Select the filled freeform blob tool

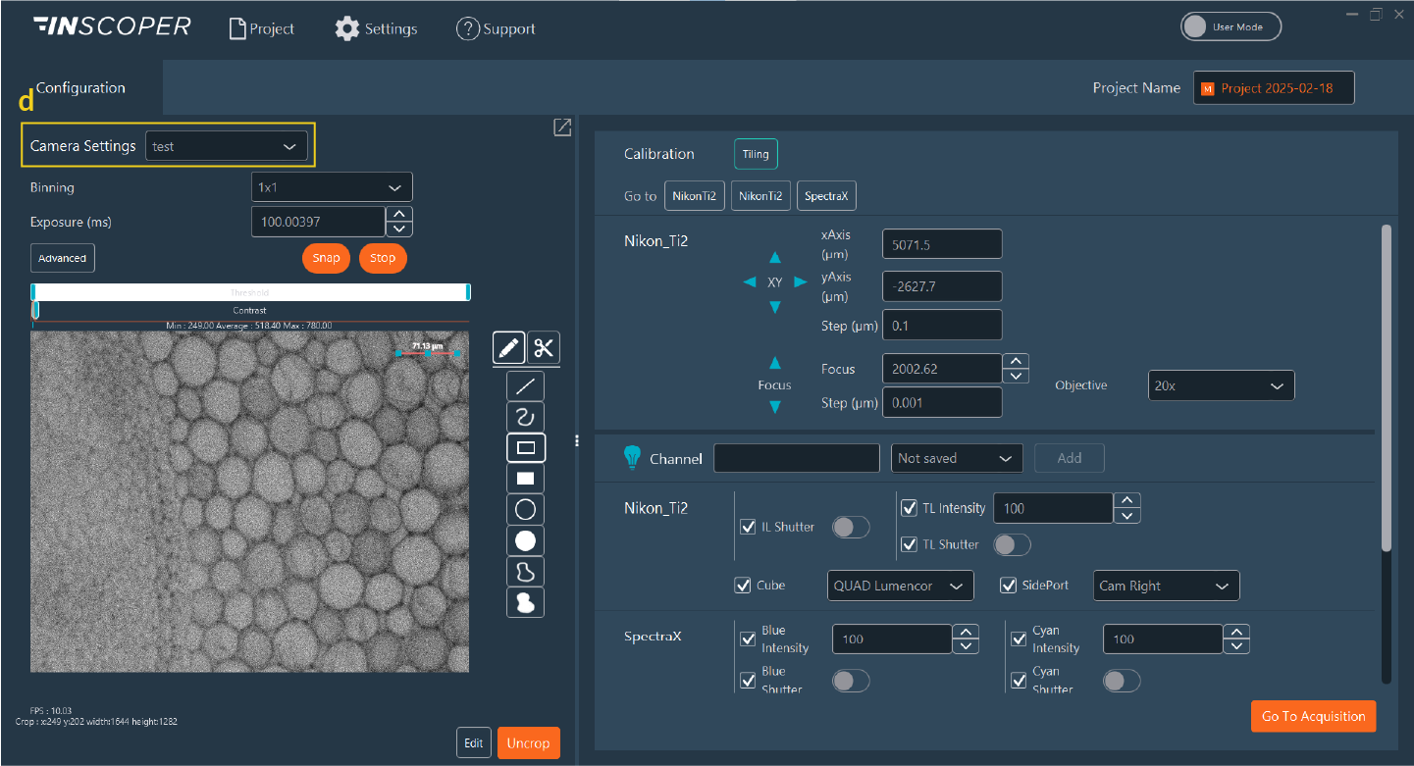click(525, 602)
